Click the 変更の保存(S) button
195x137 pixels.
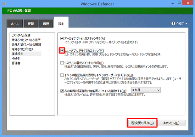coord(142,123)
